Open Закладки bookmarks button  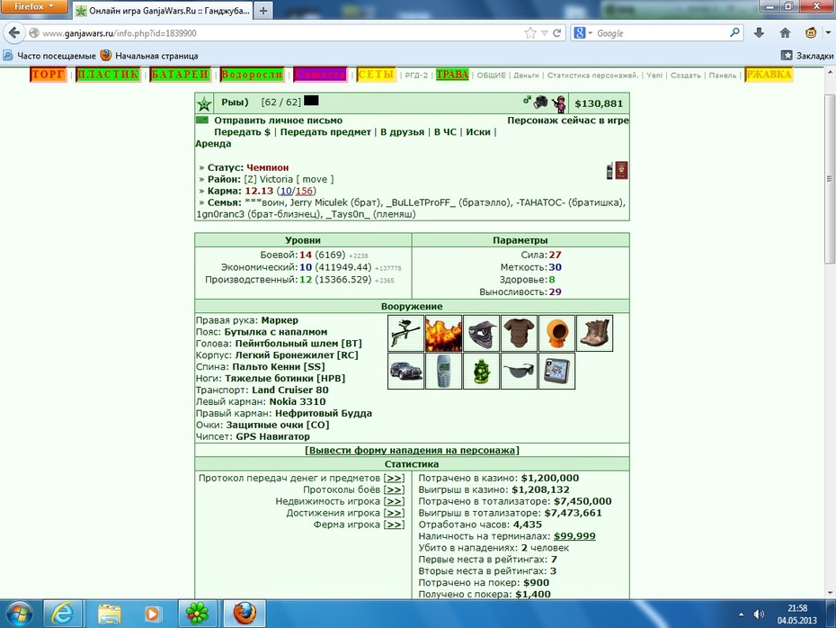tap(806, 56)
